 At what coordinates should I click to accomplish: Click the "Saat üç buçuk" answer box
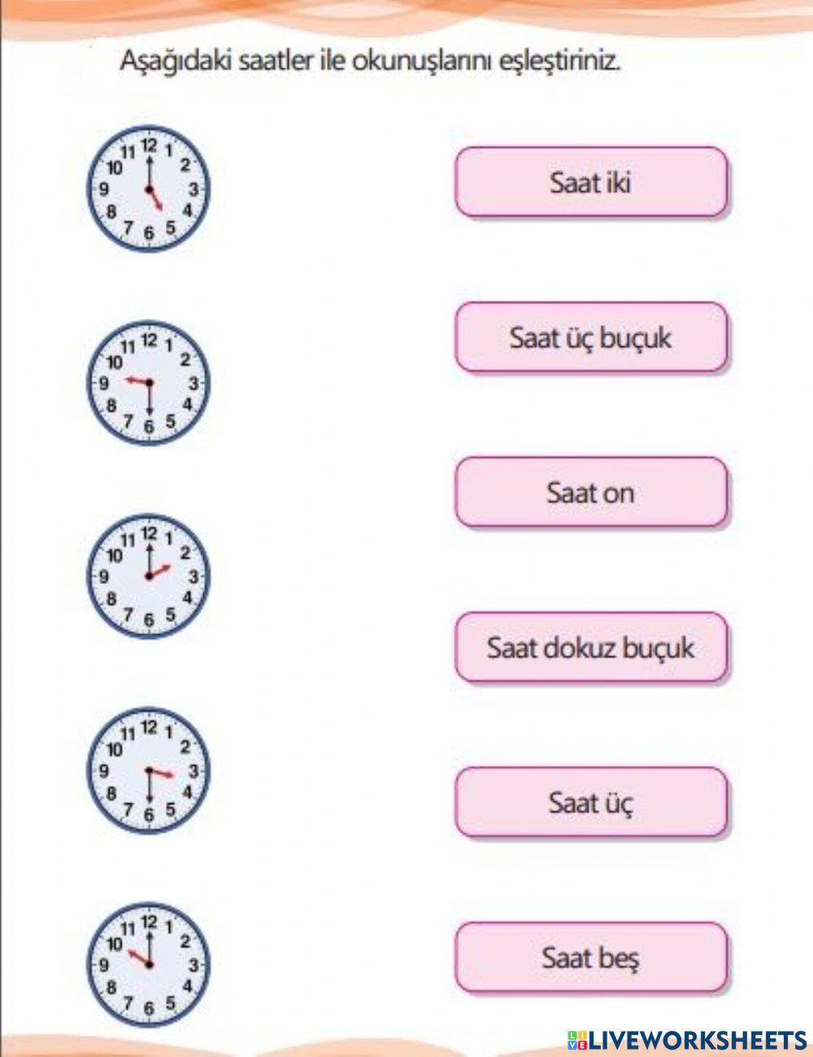point(590,337)
